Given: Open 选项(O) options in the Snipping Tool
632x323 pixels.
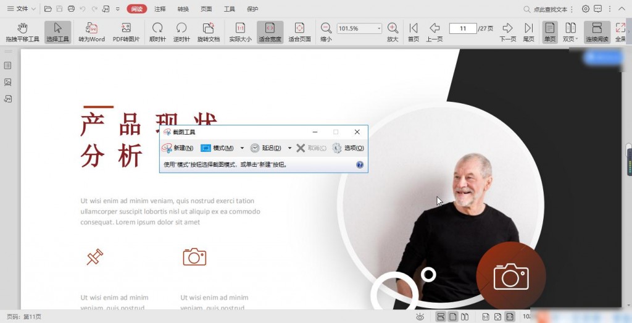Looking at the screenshot, I should pos(348,148).
